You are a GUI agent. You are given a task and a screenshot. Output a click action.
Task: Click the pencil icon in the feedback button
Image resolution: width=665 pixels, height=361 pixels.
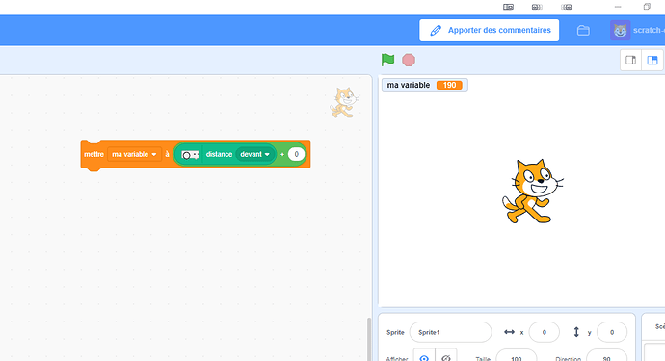(x=436, y=31)
